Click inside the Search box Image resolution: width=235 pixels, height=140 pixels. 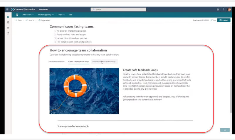point(118,9)
